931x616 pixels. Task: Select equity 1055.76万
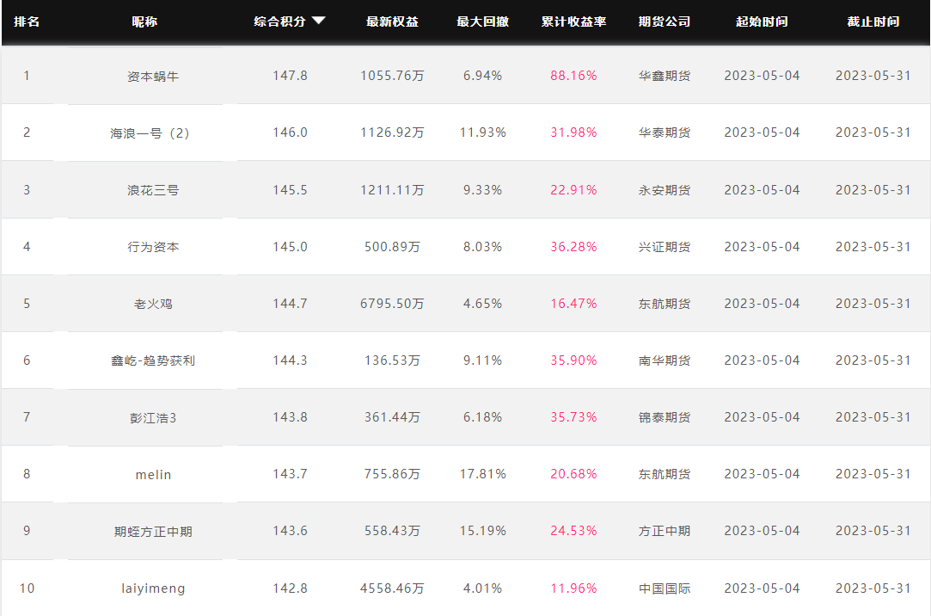pyautogui.click(x=392, y=76)
